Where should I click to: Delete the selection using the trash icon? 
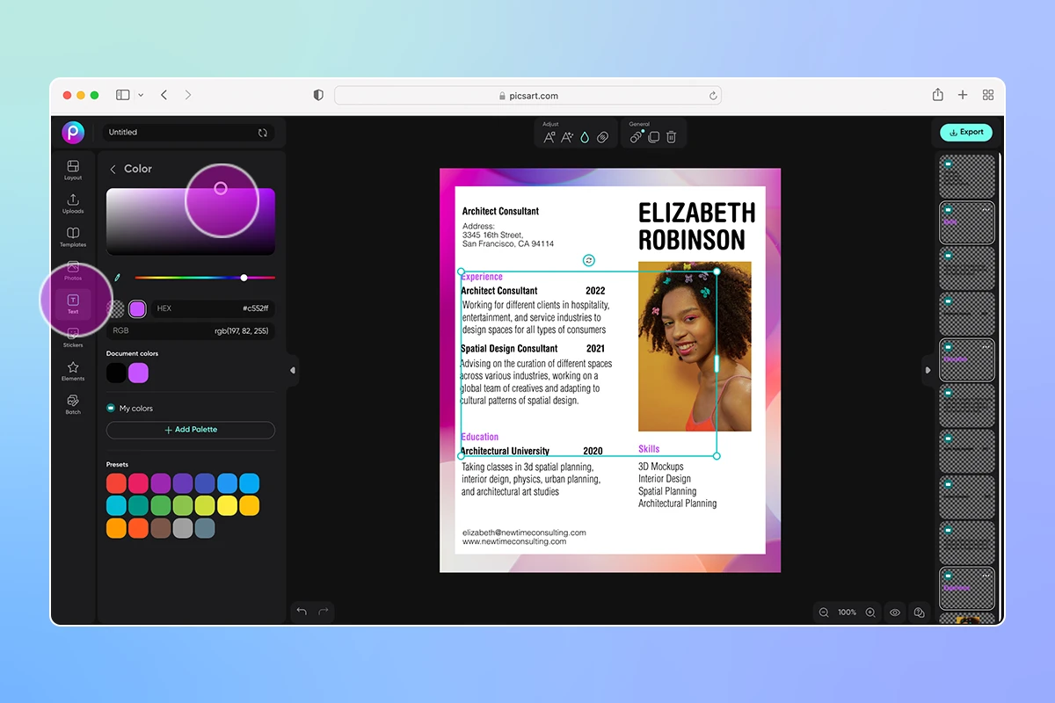[x=671, y=136]
